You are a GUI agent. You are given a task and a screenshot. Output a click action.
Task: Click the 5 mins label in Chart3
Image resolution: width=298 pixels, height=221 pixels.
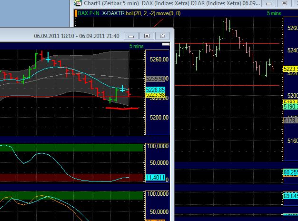tap(274, 13)
